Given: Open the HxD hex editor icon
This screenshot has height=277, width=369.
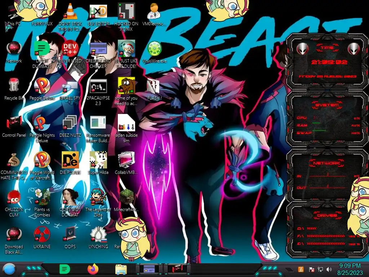Looking at the screenshot, I should (98, 12).
